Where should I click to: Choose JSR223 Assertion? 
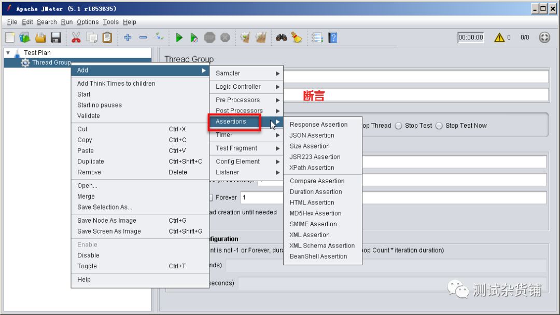coord(323,157)
